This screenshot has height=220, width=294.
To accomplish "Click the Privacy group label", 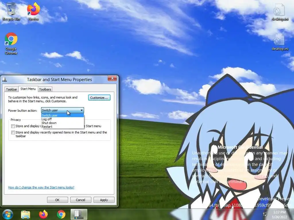I will 16,120.
